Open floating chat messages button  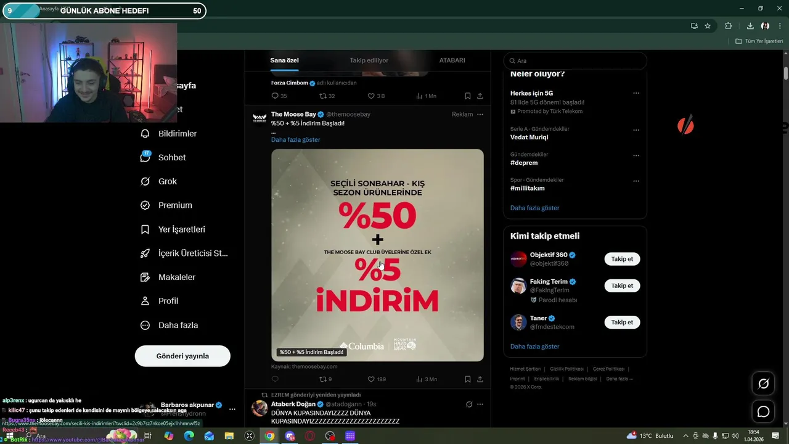(x=763, y=411)
